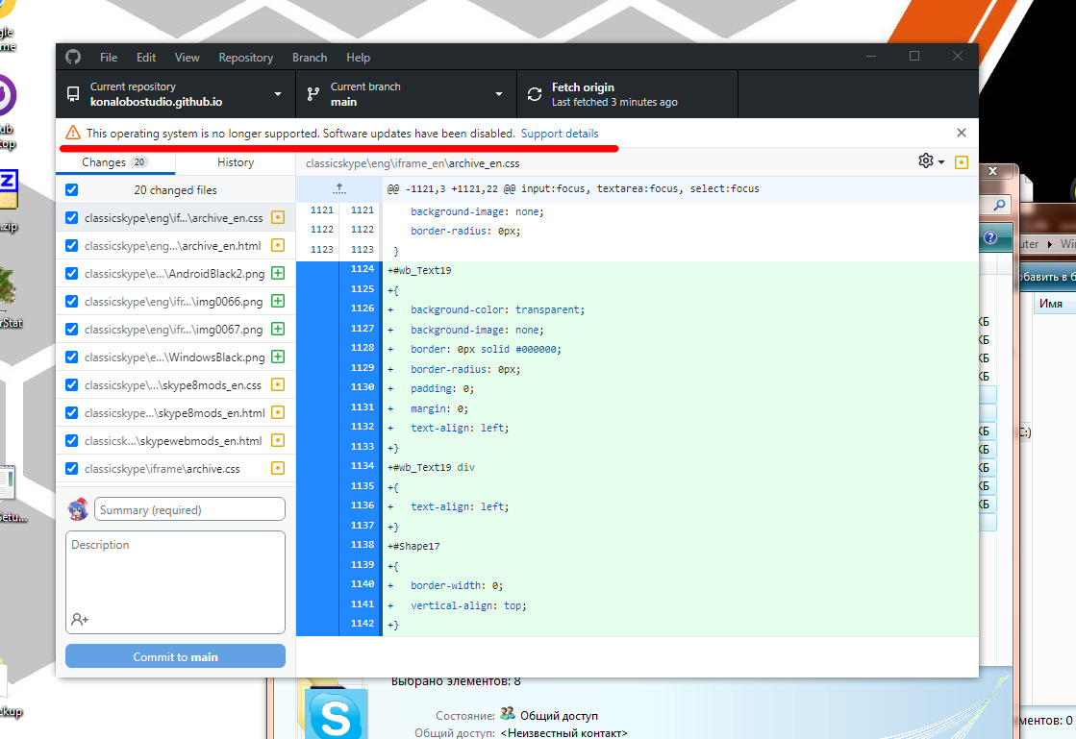Uncheck the WindowsBlack.png file checkbox
This screenshot has height=739, width=1076.
click(72, 357)
